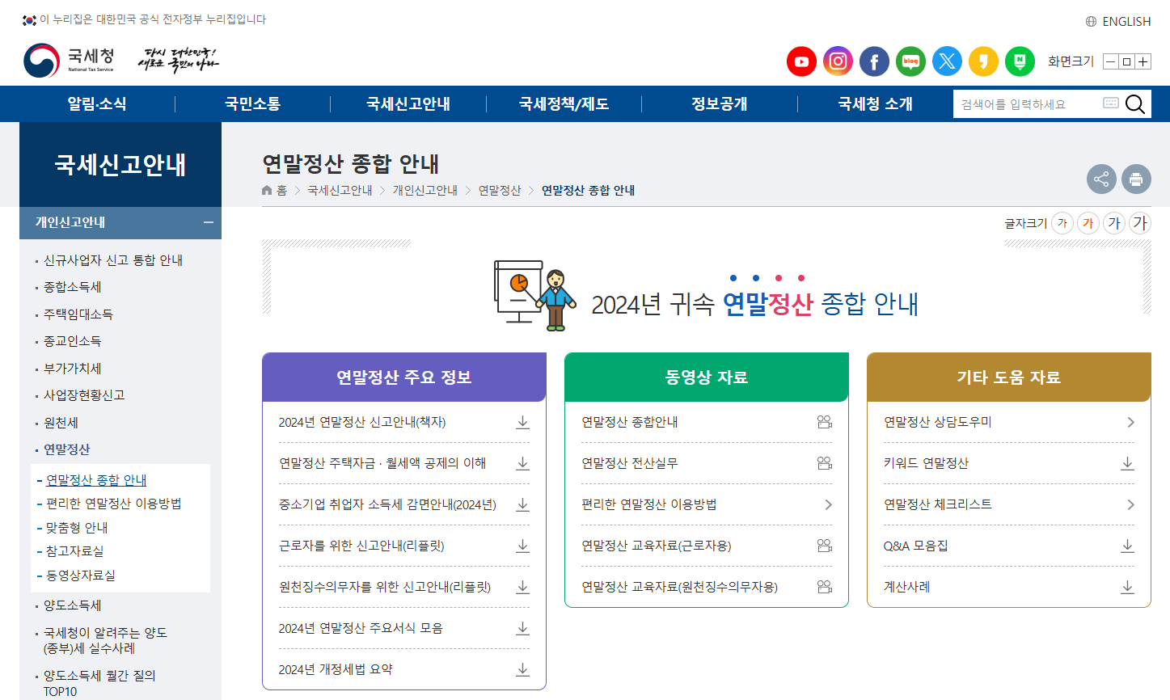
Task: Select the largest 가 font size
Action: [x=1140, y=223]
